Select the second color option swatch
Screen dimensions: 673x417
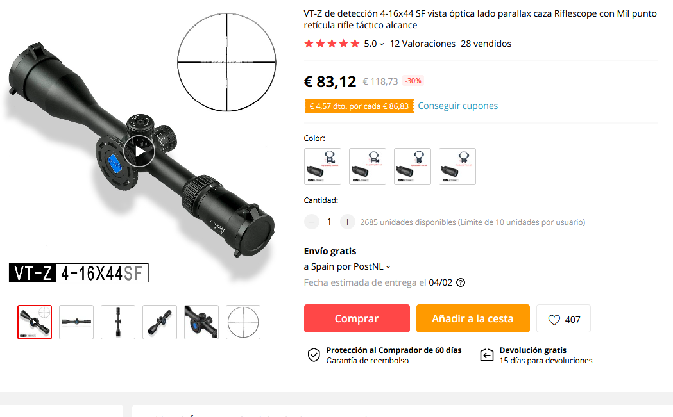[368, 167]
